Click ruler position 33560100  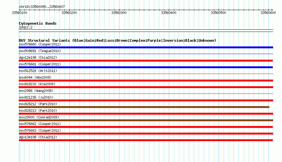click(x=19, y=13)
